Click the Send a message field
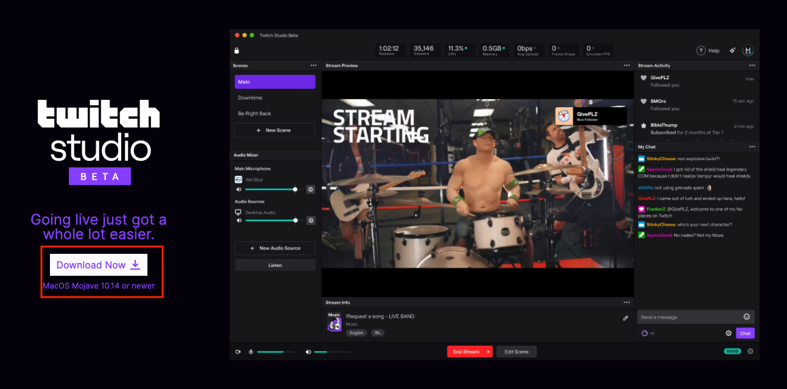Viewport: 787px width, 389px height. click(682, 317)
